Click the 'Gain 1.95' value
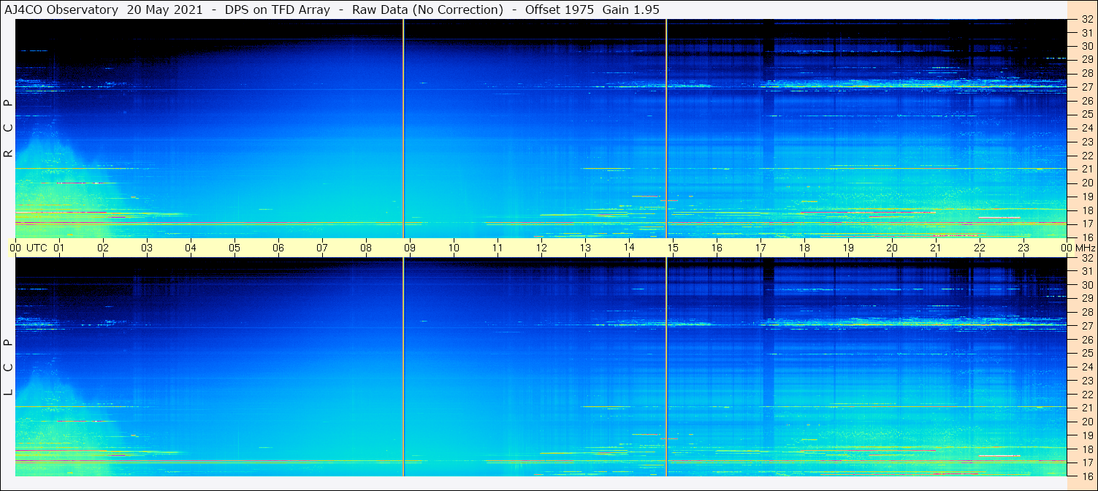The height and width of the screenshot is (491, 1098). point(630,9)
